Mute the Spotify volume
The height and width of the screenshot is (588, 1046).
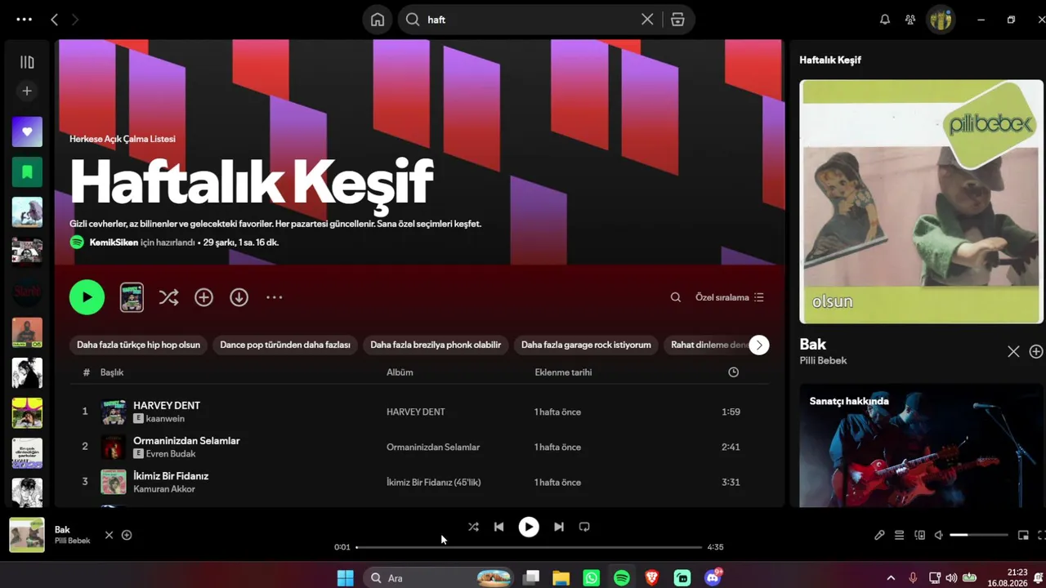coord(939,535)
